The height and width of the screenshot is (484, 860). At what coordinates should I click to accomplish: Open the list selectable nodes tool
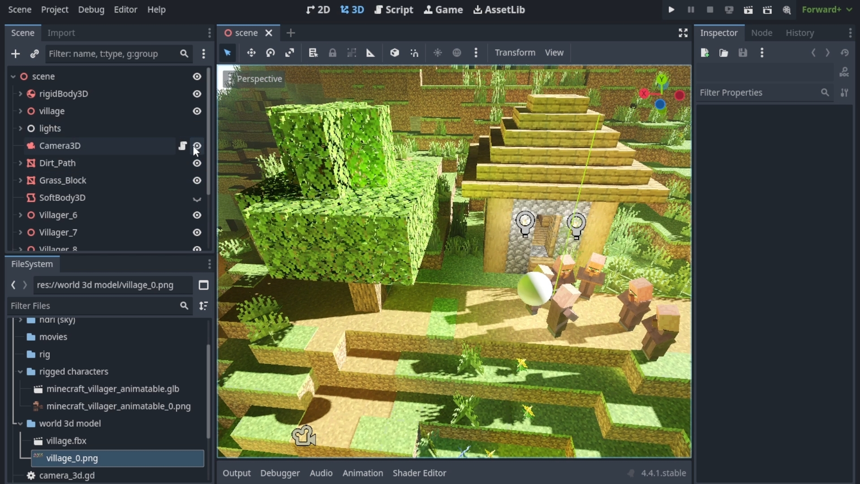point(313,53)
